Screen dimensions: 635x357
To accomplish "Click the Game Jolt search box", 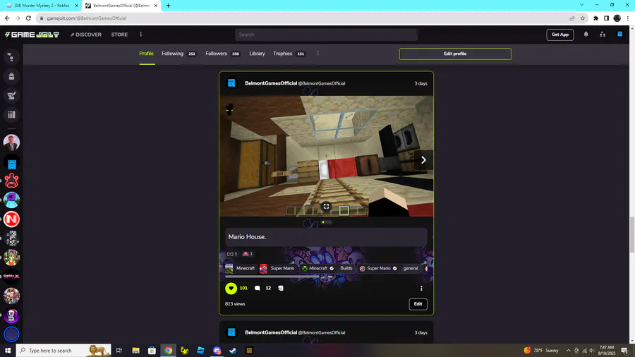I will coord(326,35).
